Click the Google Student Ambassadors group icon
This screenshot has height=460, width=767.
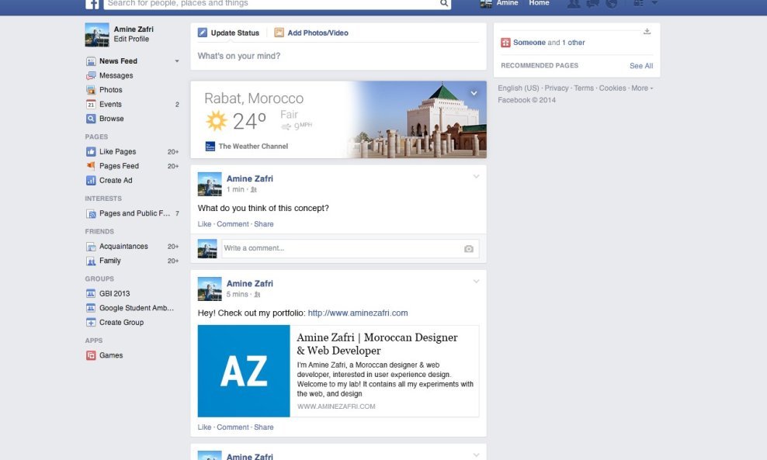[x=91, y=308]
